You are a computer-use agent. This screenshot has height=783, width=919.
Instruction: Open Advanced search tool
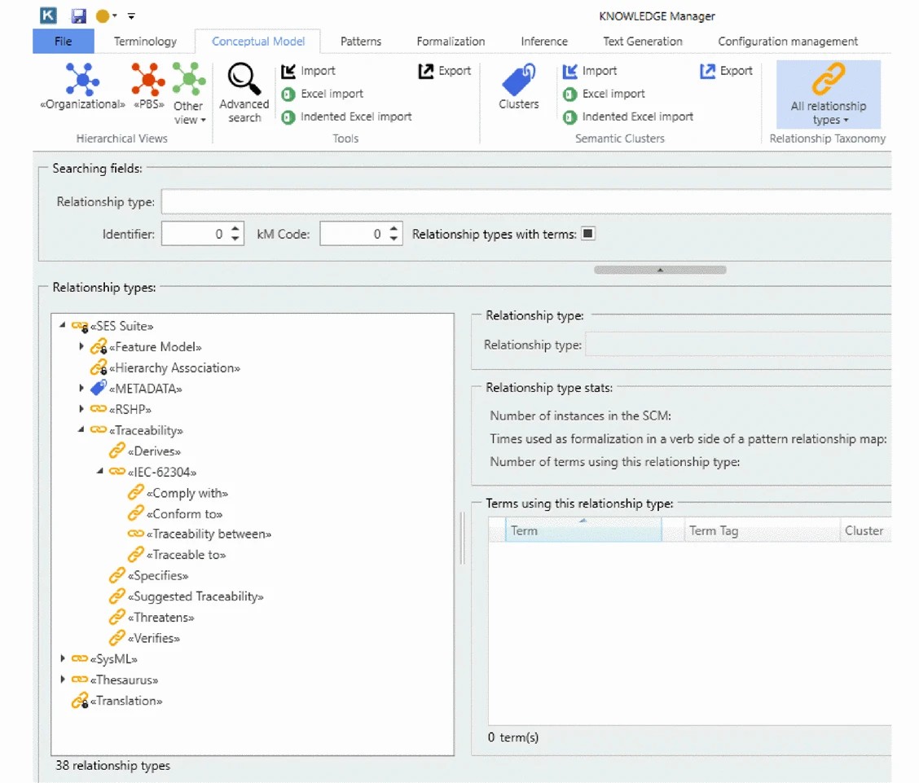coord(244,92)
